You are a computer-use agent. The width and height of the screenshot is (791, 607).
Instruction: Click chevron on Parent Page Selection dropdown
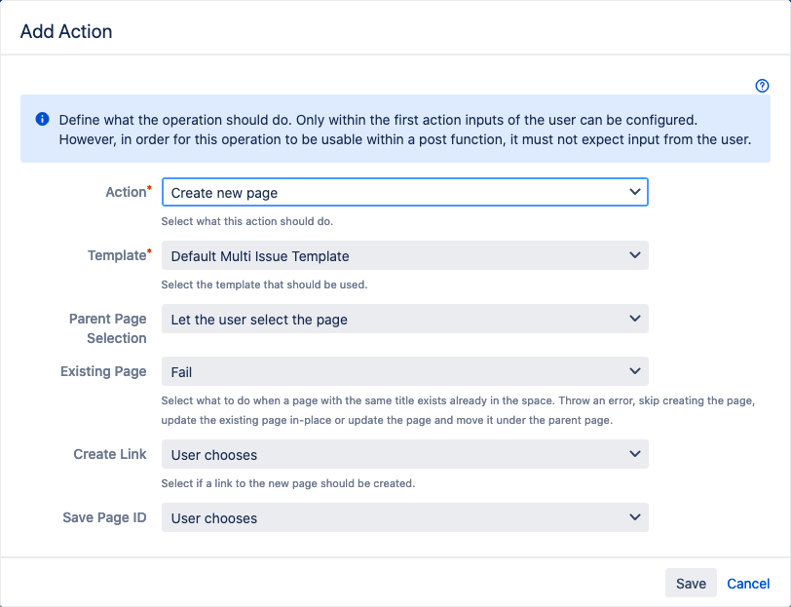click(x=634, y=319)
